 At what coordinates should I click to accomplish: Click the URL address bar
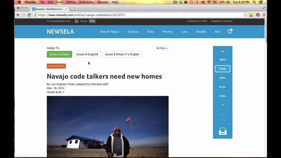139,15
